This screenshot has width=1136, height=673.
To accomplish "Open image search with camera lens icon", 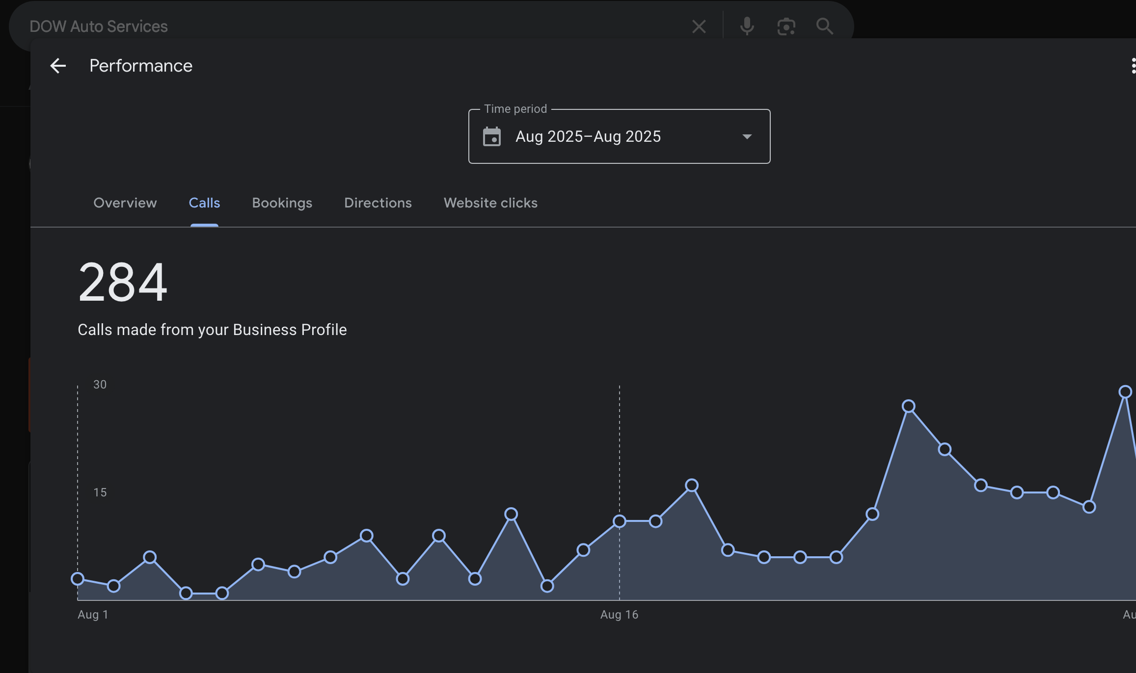I will coord(786,26).
